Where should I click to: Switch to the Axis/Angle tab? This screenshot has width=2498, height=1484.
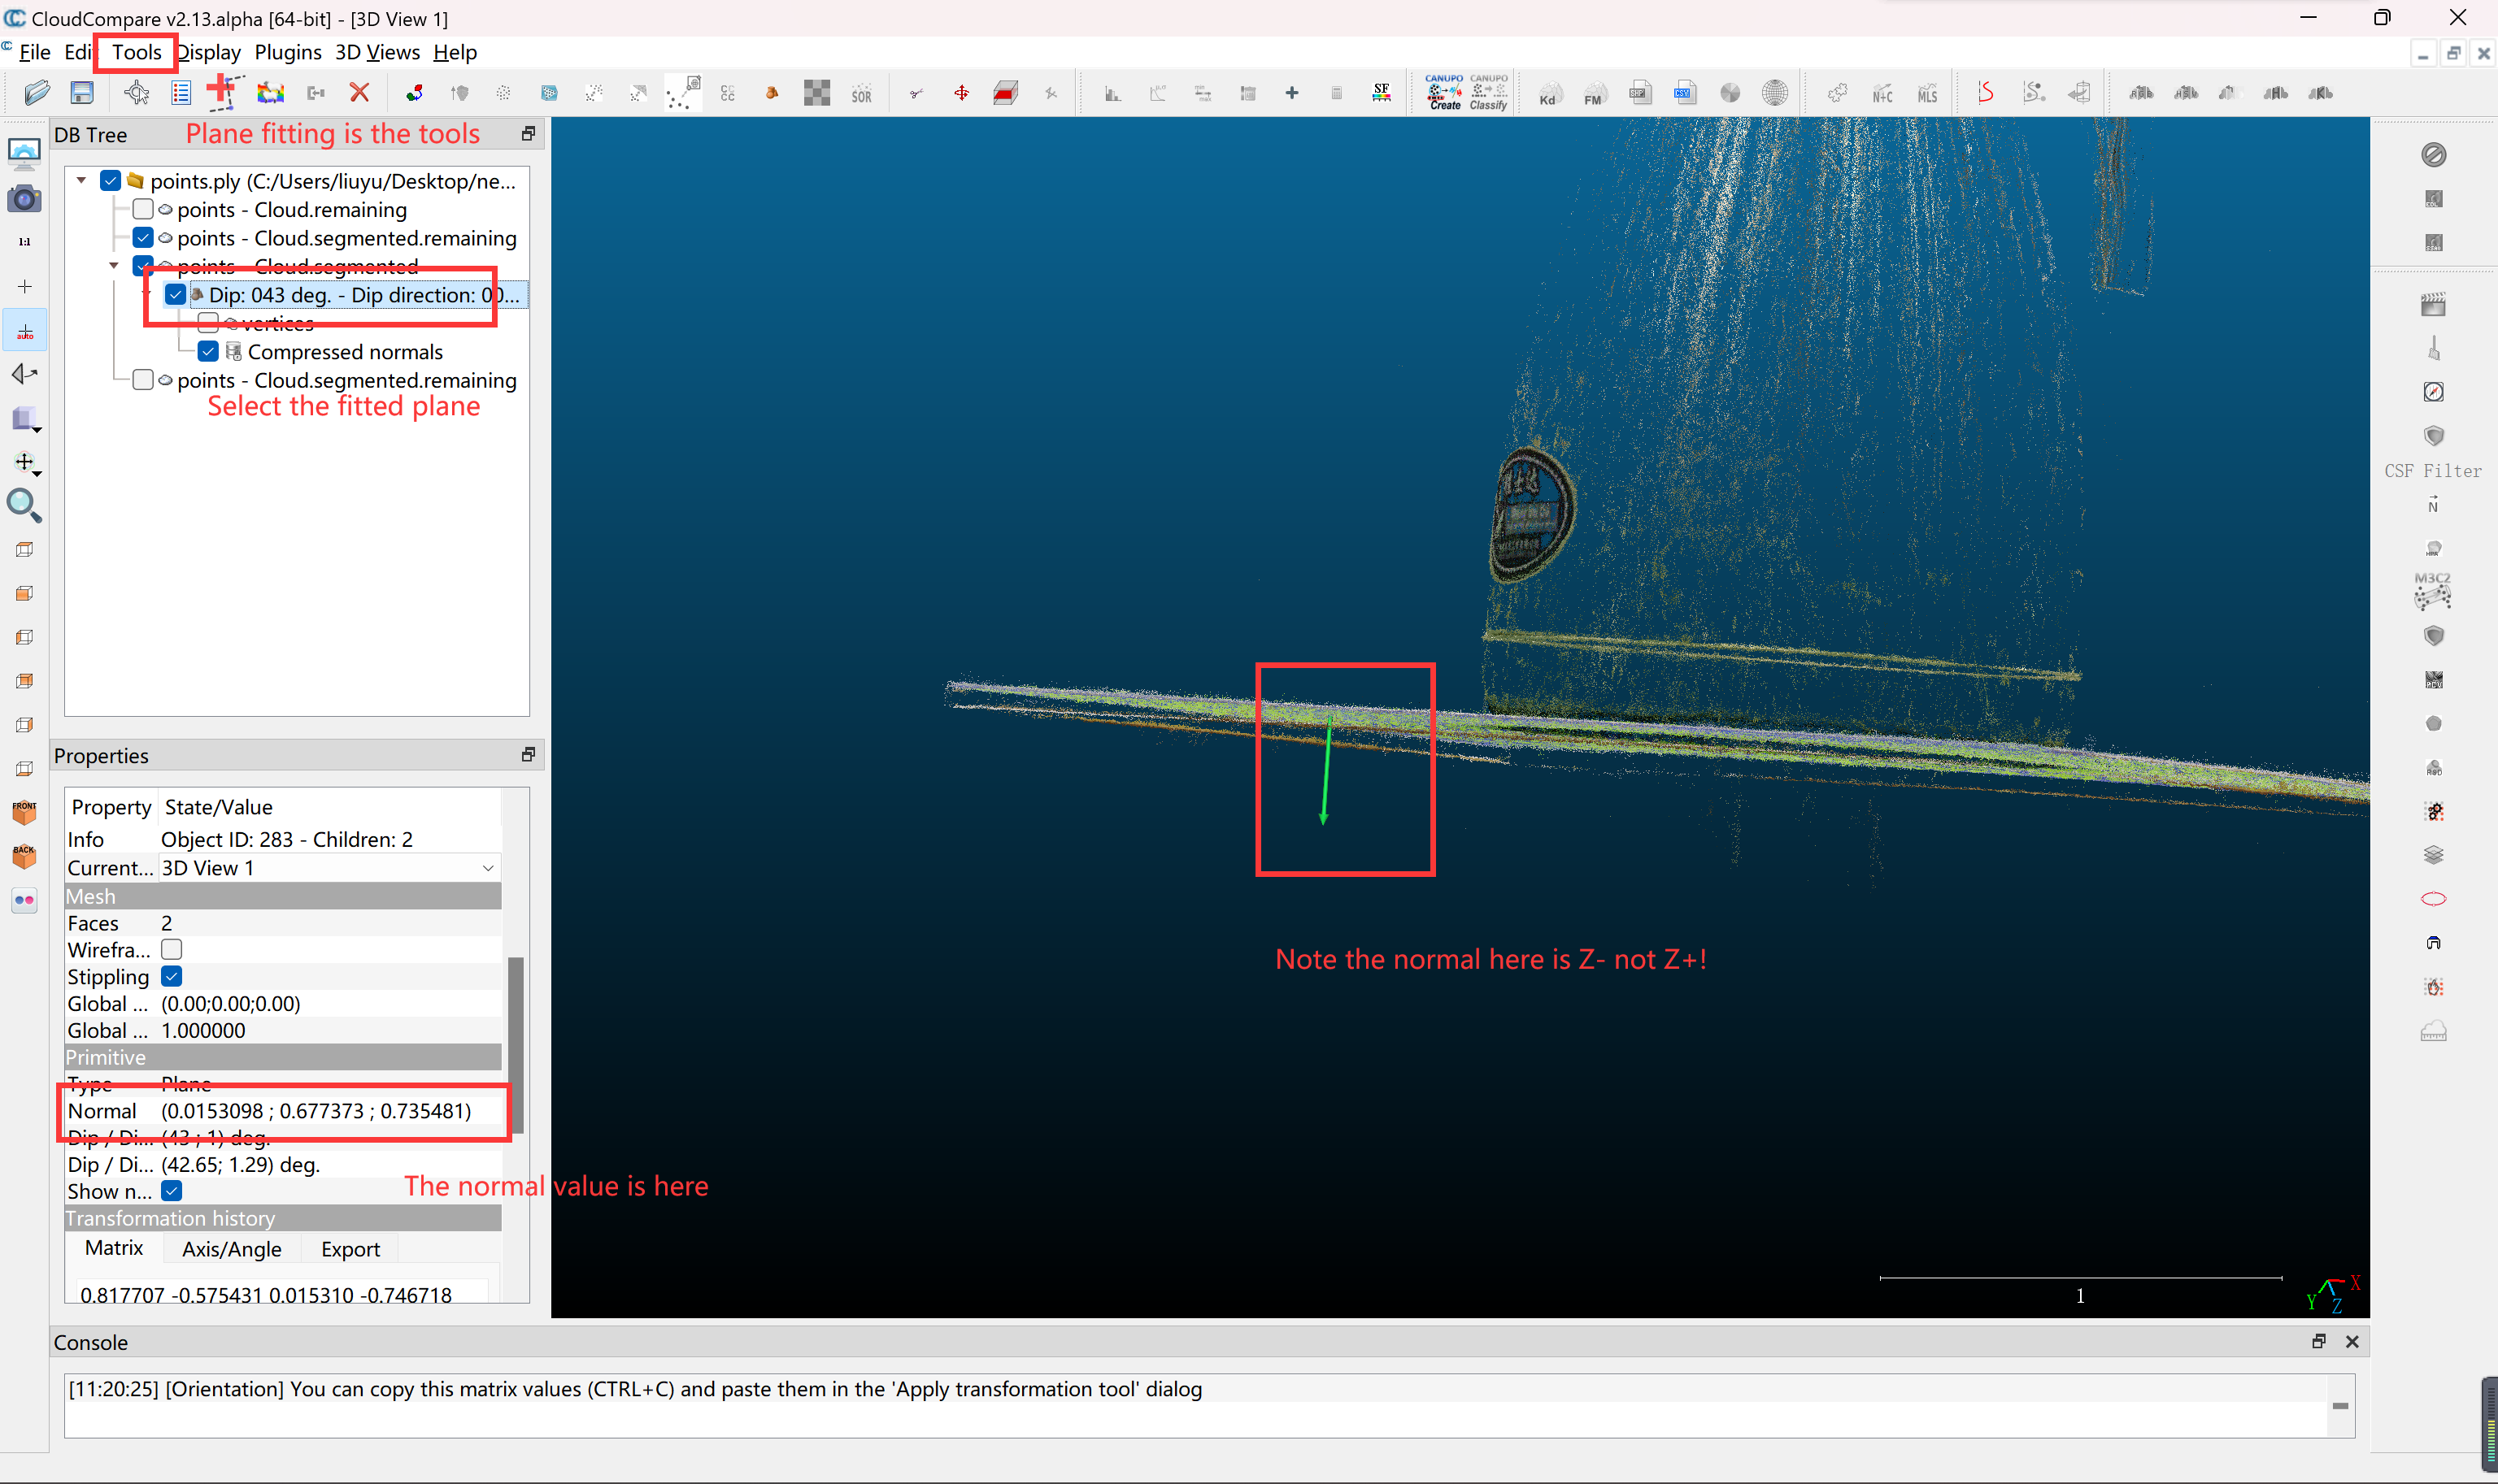point(231,1249)
